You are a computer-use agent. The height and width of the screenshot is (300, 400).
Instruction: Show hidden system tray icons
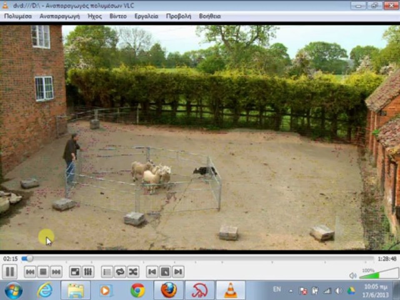click(290, 291)
